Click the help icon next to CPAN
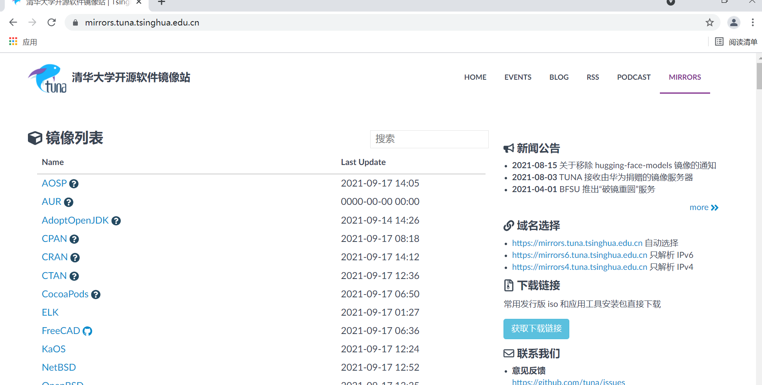The width and height of the screenshot is (762, 385). pyautogui.click(x=74, y=239)
